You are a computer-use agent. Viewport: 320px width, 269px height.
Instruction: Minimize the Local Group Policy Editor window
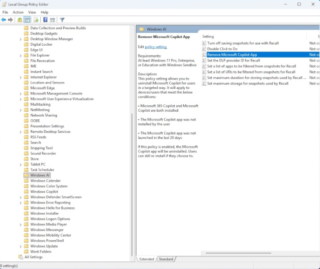pyautogui.click(x=285, y=4)
